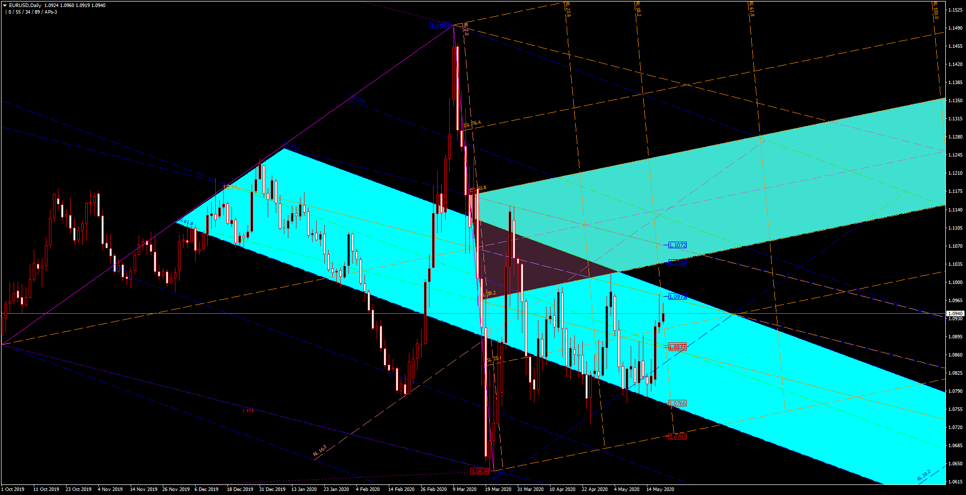Screen dimensions: 966x495
Task: Click the RL 38.2 line label at top
Action: [x=638, y=10]
